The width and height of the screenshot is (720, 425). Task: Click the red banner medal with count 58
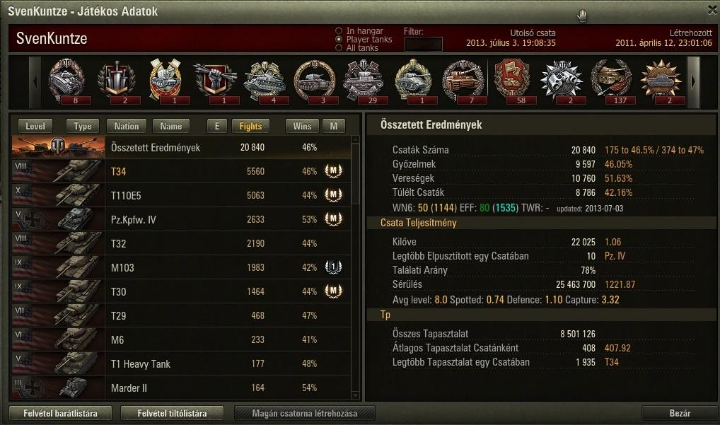click(512, 81)
